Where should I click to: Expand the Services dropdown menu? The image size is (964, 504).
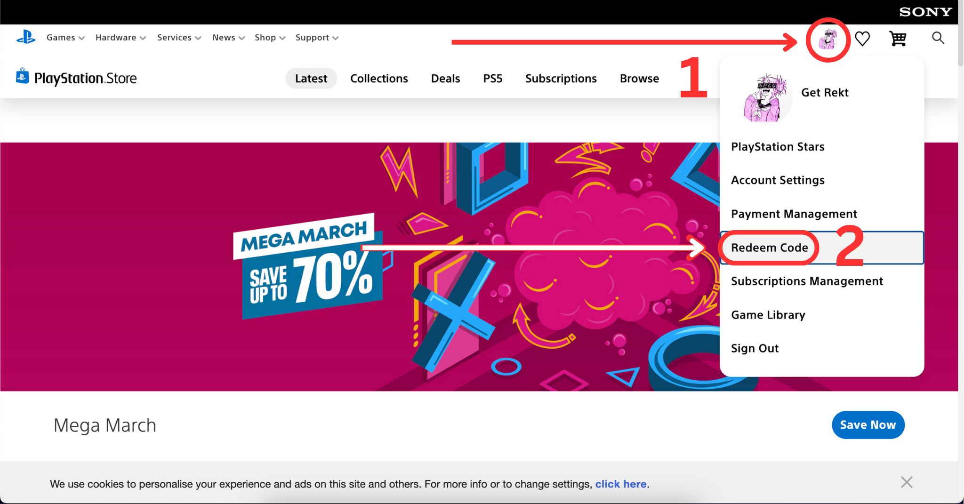point(179,38)
